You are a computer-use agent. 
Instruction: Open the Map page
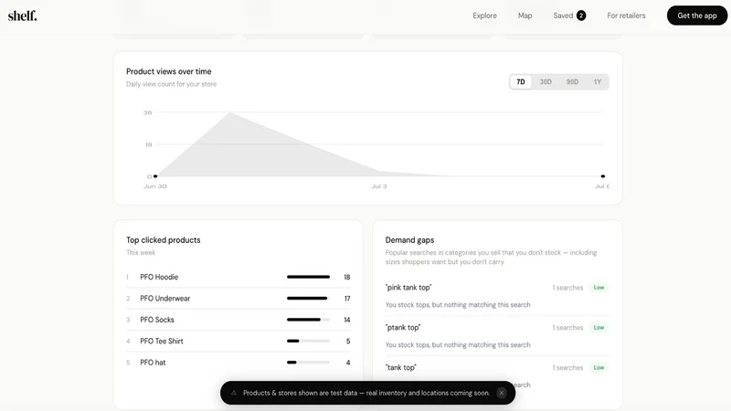click(524, 16)
